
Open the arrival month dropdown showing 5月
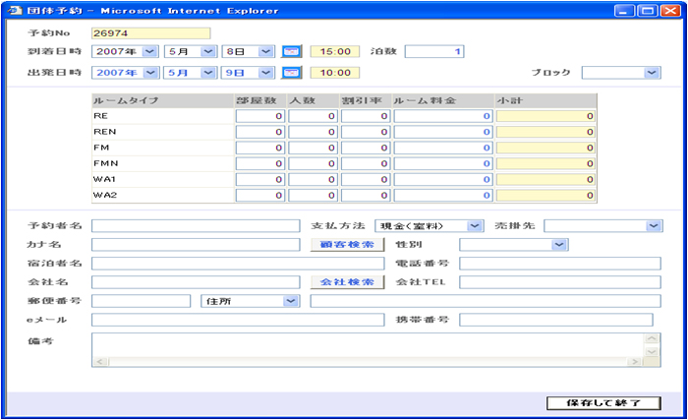pos(191,51)
